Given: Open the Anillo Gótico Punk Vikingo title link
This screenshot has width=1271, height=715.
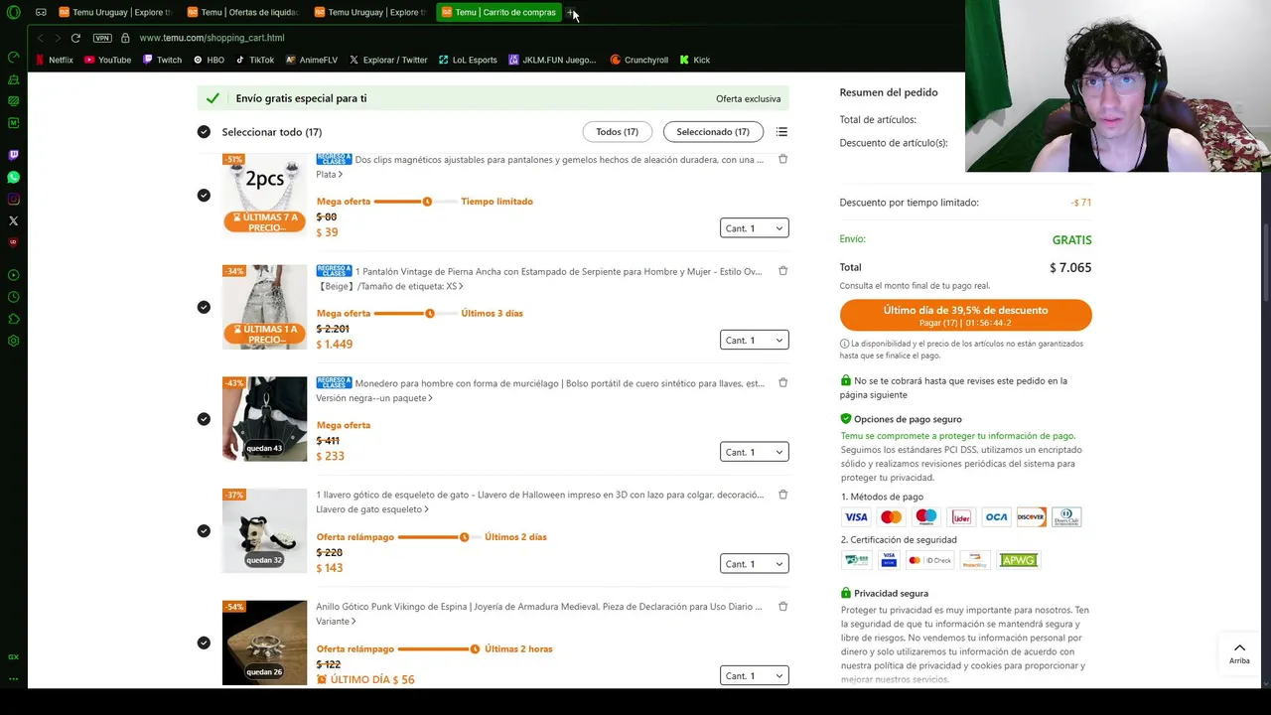Looking at the screenshot, I should pos(539,607).
